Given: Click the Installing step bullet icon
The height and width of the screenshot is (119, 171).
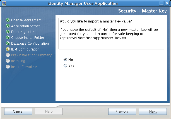Looking at the screenshot, I should pos(8,61).
